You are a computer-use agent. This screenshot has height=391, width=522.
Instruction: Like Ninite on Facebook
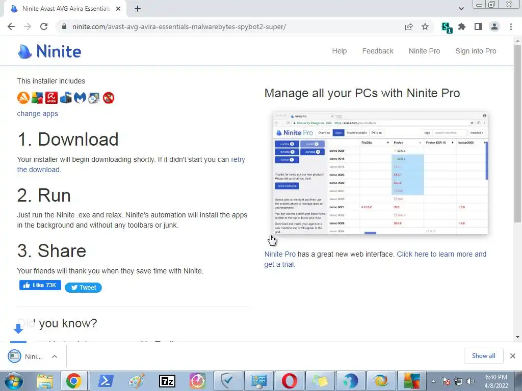click(x=40, y=285)
